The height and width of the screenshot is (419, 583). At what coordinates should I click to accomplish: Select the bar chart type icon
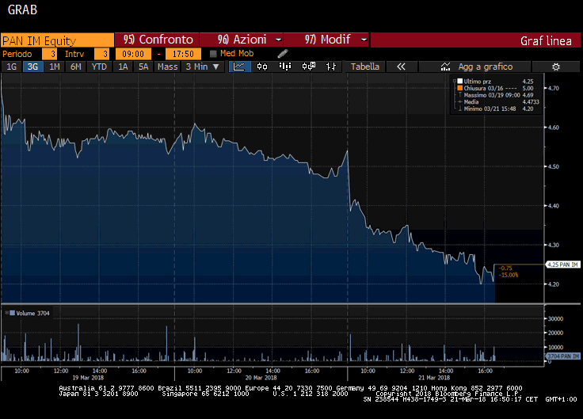[x=285, y=67]
